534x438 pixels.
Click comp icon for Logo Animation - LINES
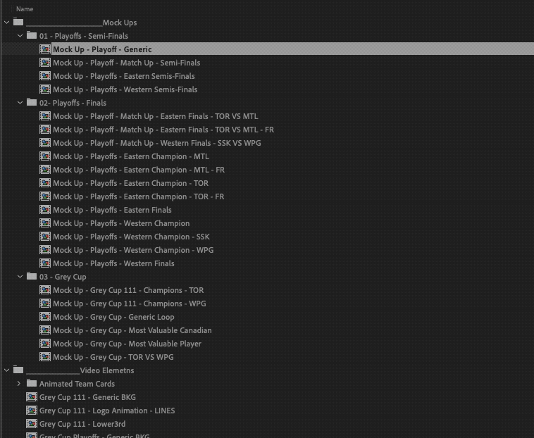pos(32,411)
